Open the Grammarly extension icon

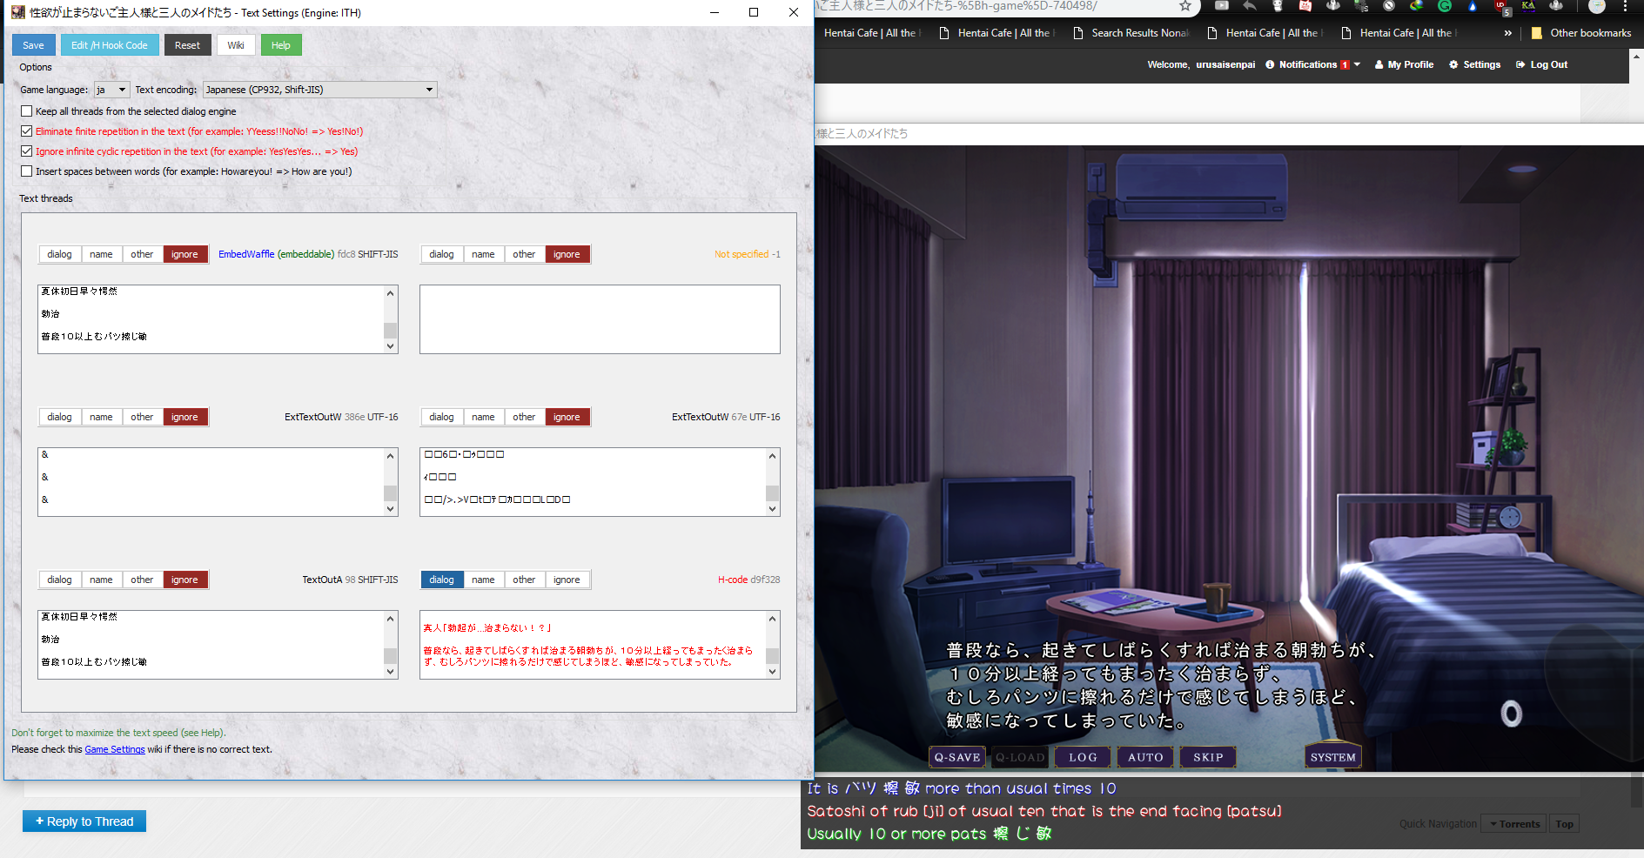click(x=1445, y=6)
